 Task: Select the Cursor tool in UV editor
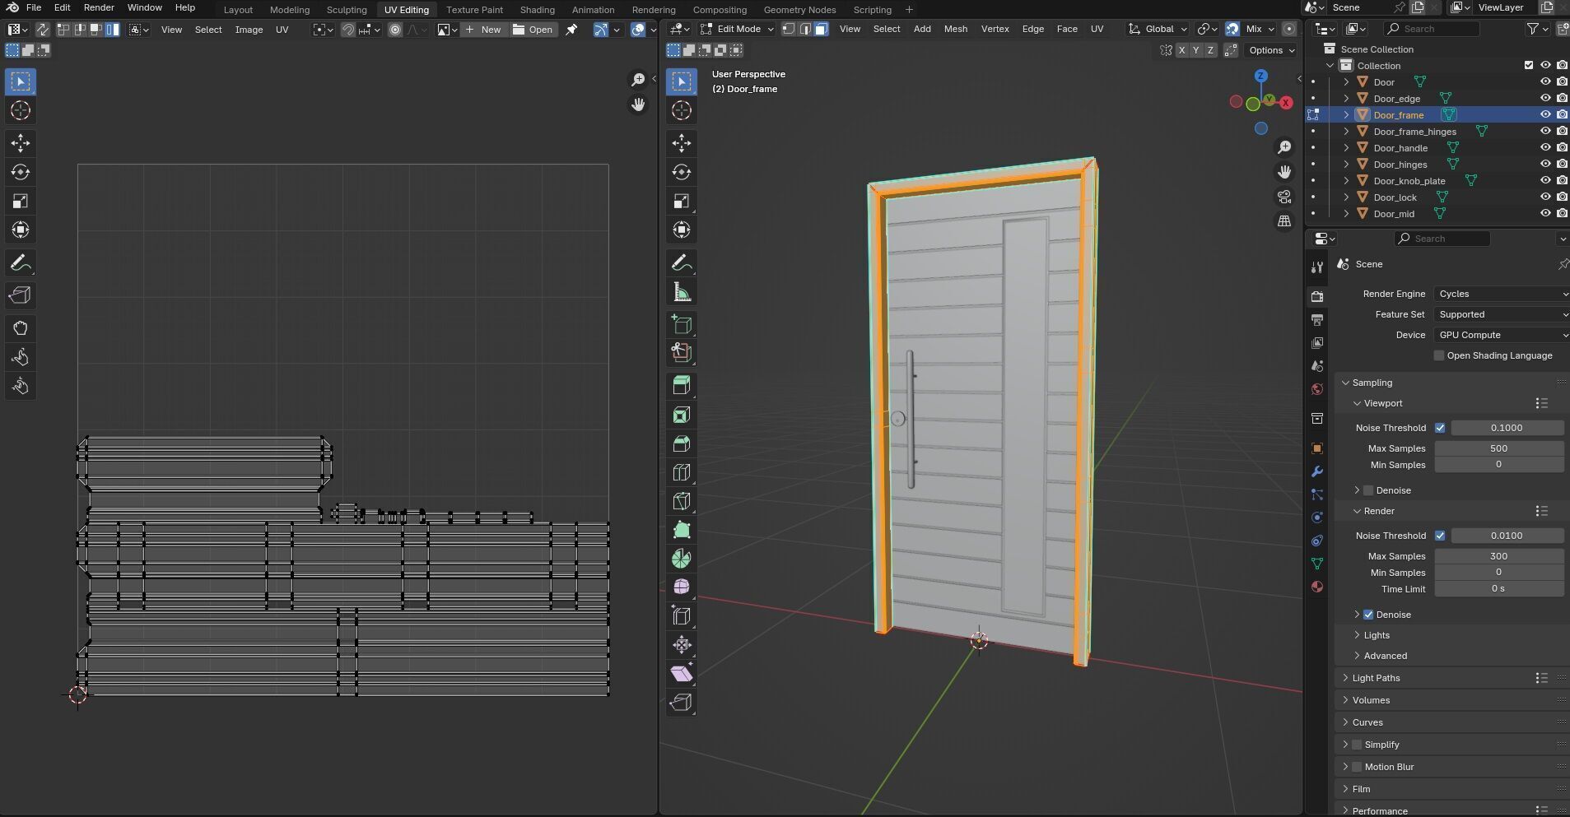tap(21, 110)
